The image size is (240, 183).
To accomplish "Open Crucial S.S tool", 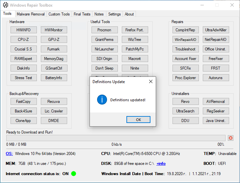I will click(24, 49).
